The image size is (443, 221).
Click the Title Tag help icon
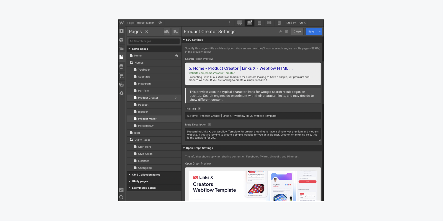[x=199, y=109]
